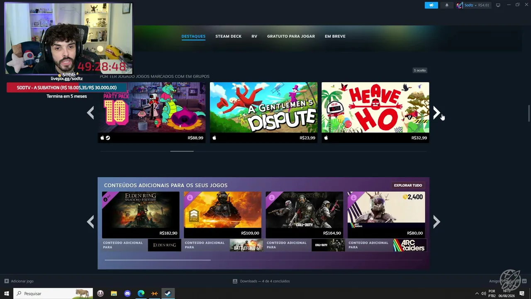Screen dimensions: 531x299
Task: Open Microsoft Edge from the taskbar
Action: point(141,294)
